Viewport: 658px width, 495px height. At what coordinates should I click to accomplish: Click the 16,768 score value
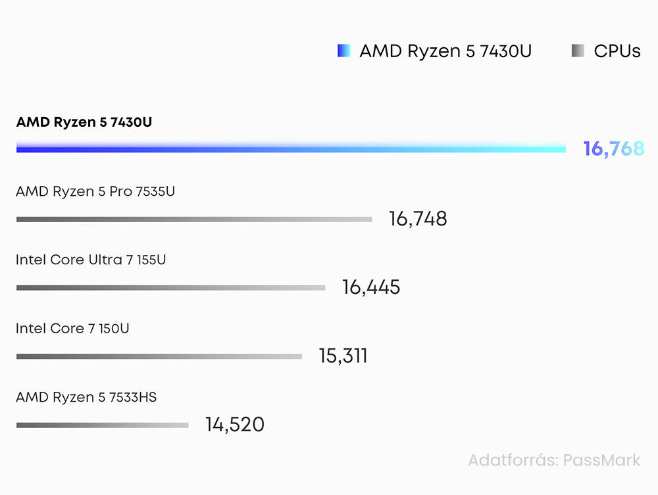point(613,149)
